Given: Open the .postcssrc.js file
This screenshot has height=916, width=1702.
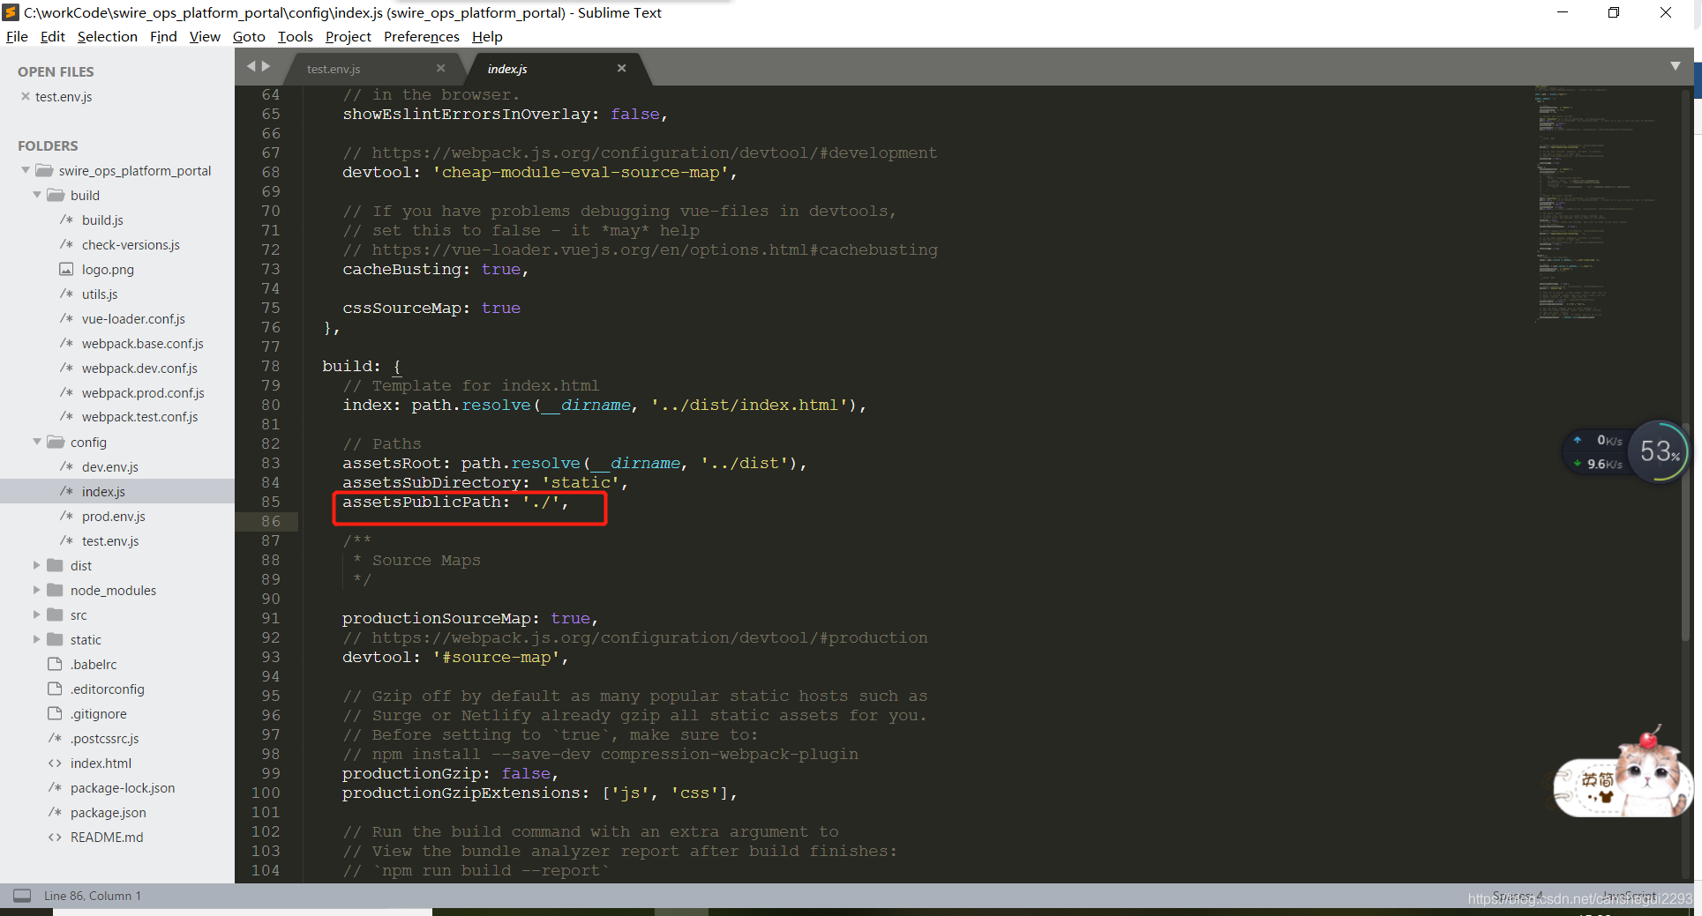Looking at the screenshot, I should click(x=104, y=738).
